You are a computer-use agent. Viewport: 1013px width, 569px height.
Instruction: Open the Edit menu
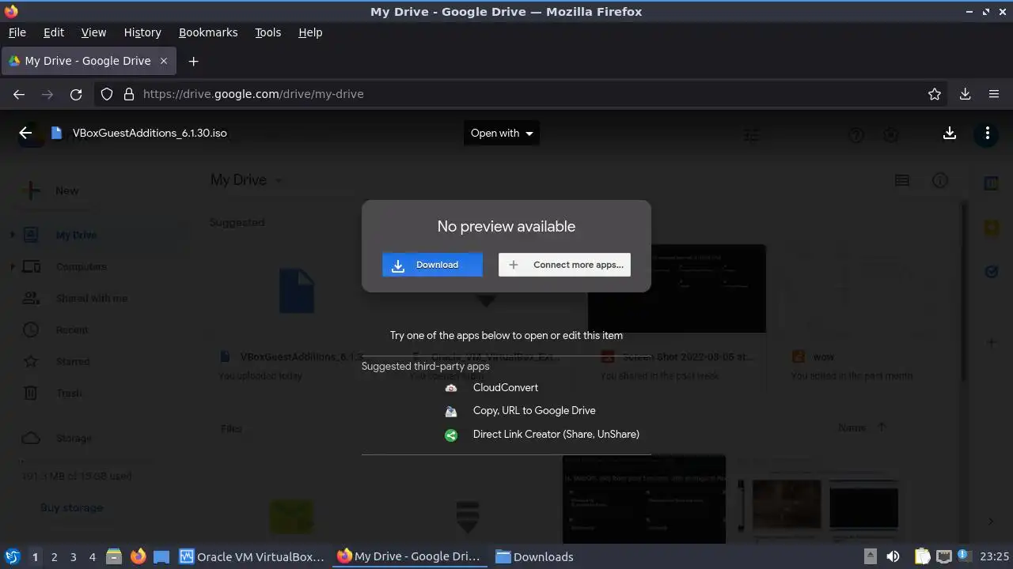coord(54,32)
